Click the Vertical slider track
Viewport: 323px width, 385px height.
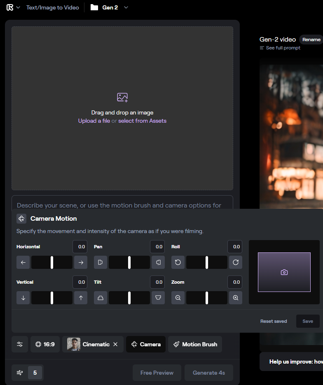click(x=52, y=298)
